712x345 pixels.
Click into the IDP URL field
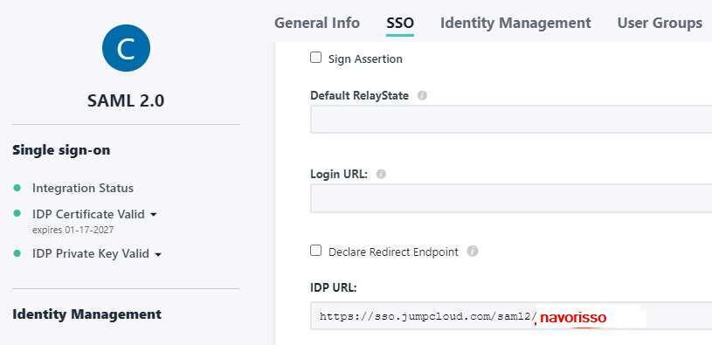pyautogui.click(x=511, y=316)
